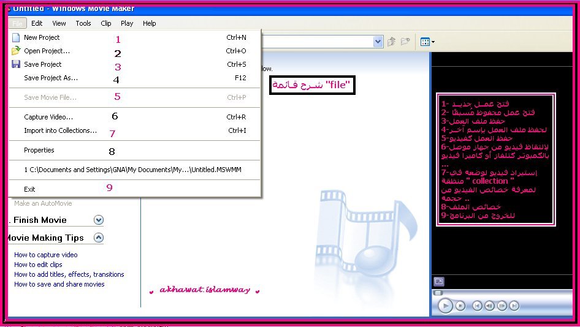Click the Up One Level toolbar icon
This screenshot has height=327, width=580.
click(x=392, y=42)
